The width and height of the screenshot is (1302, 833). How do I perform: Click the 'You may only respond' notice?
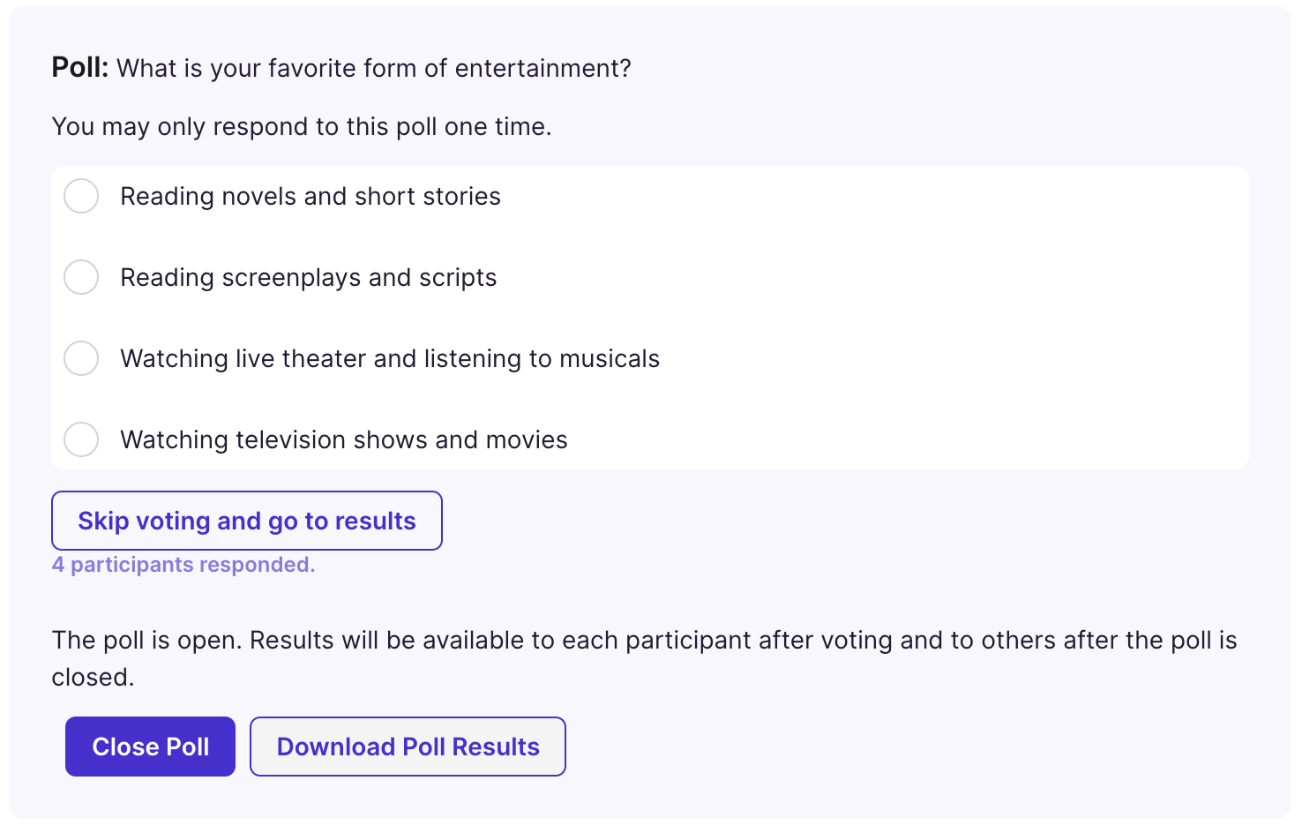point(302,126)
